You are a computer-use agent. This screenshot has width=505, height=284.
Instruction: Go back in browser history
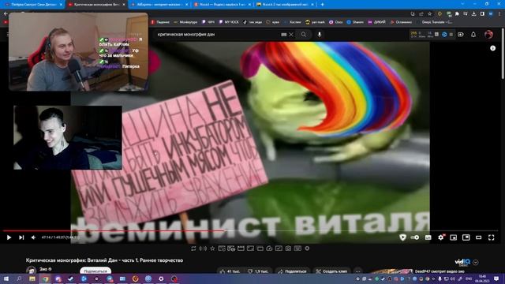(x=6, y=13)
